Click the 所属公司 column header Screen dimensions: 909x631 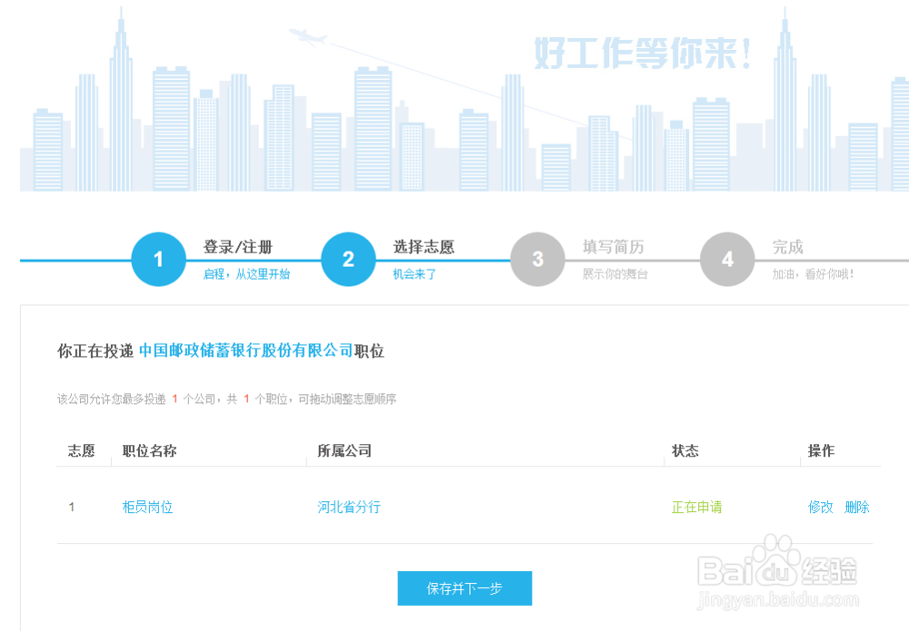coord(345,451)
